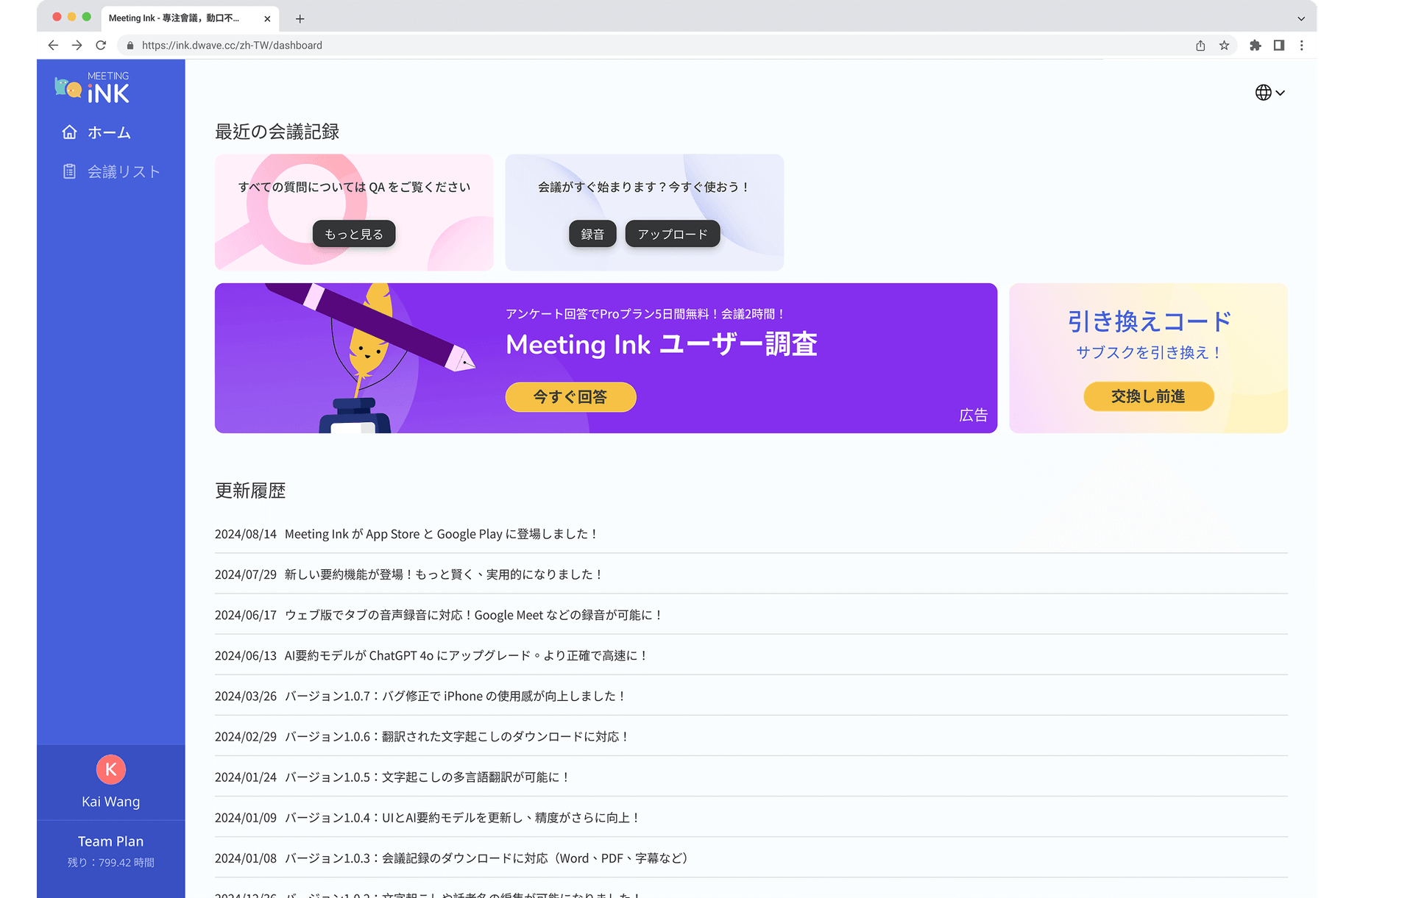Screen dimensions: 1413x898
Task: Click the browser address bar URL
Action: (232, 46)
